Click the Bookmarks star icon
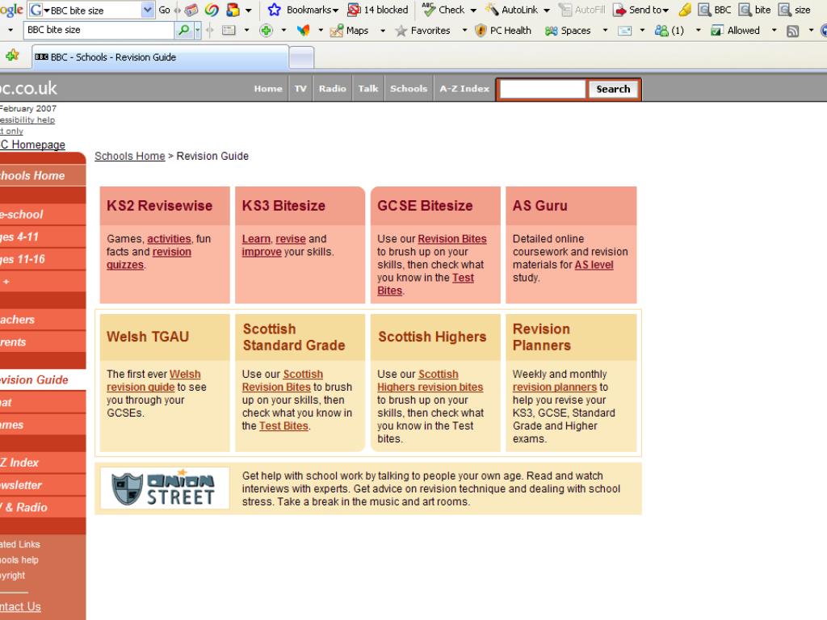Image resolution: width=827 pixels, height=620 pixels. pyautogui.click(x=275, y=10)
